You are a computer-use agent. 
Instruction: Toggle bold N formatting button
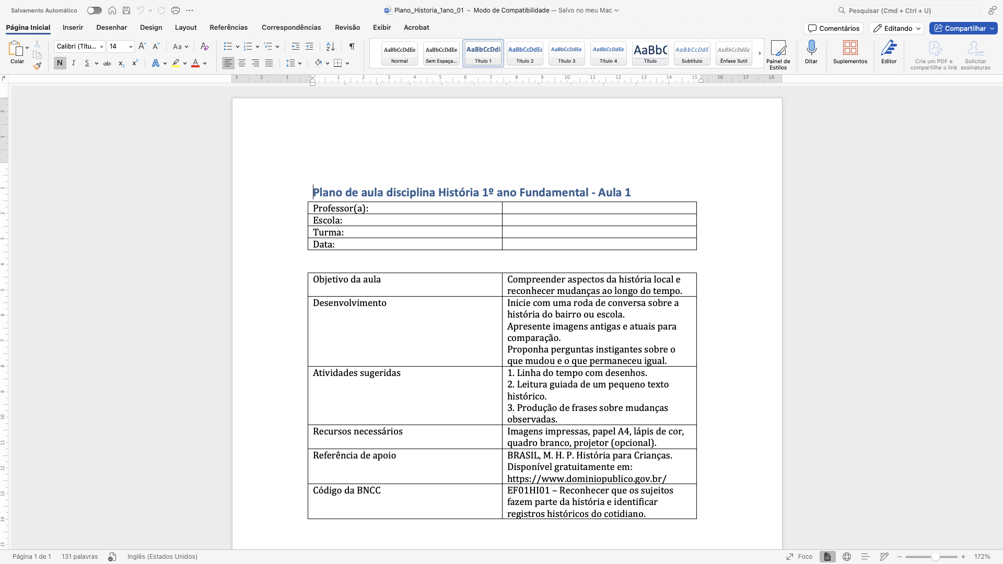60,63
